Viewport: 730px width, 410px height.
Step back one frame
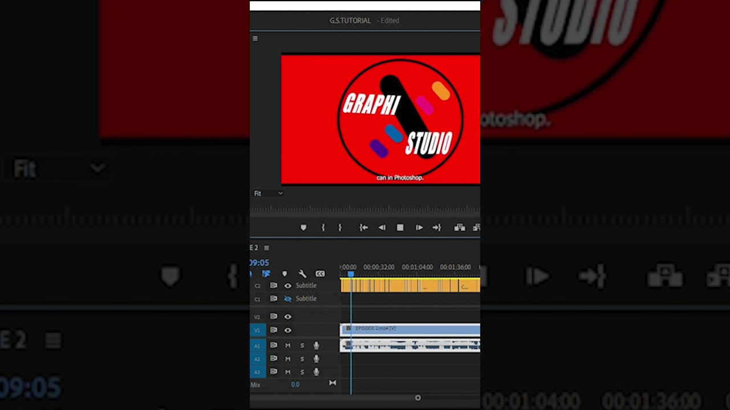[x=382, y=228]
